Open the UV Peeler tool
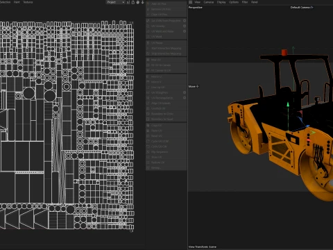 point(166,43)
